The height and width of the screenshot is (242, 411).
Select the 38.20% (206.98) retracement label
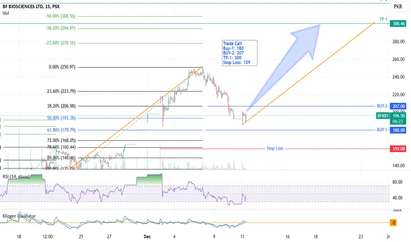(x=61, y=106)
